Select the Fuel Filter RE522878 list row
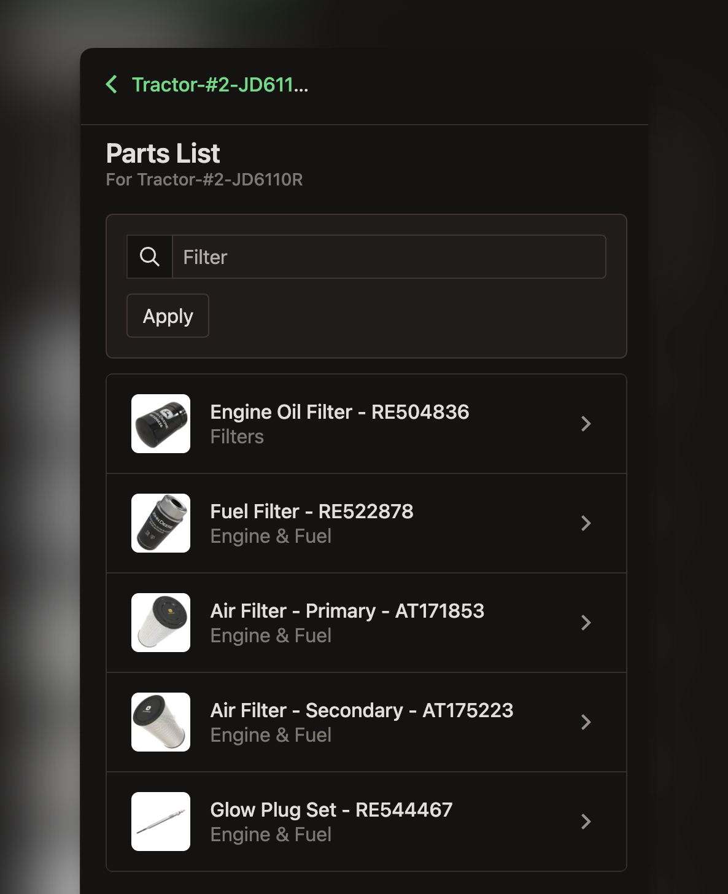Screen dimensions: 728x894 (366, 523)
